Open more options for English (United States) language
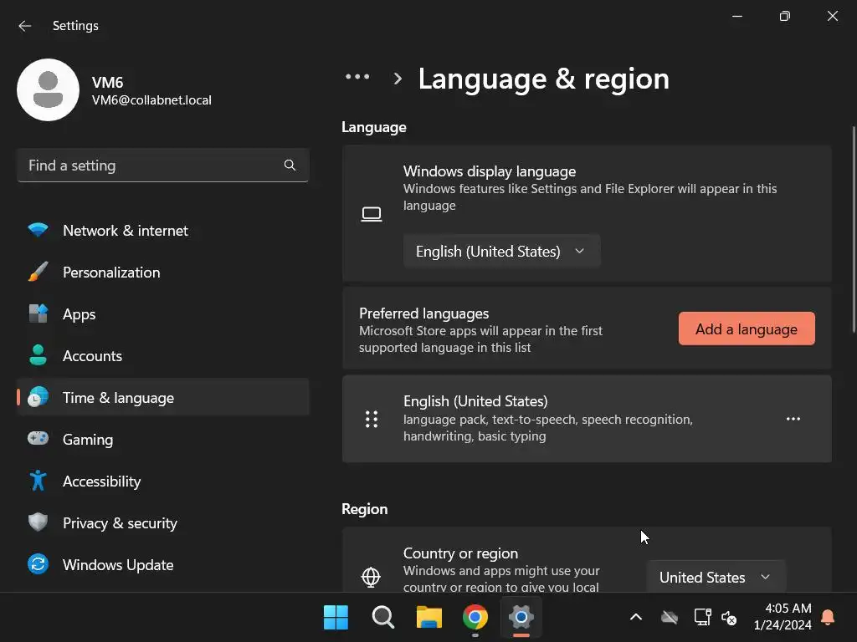857x642 pixels. [793, 419]
